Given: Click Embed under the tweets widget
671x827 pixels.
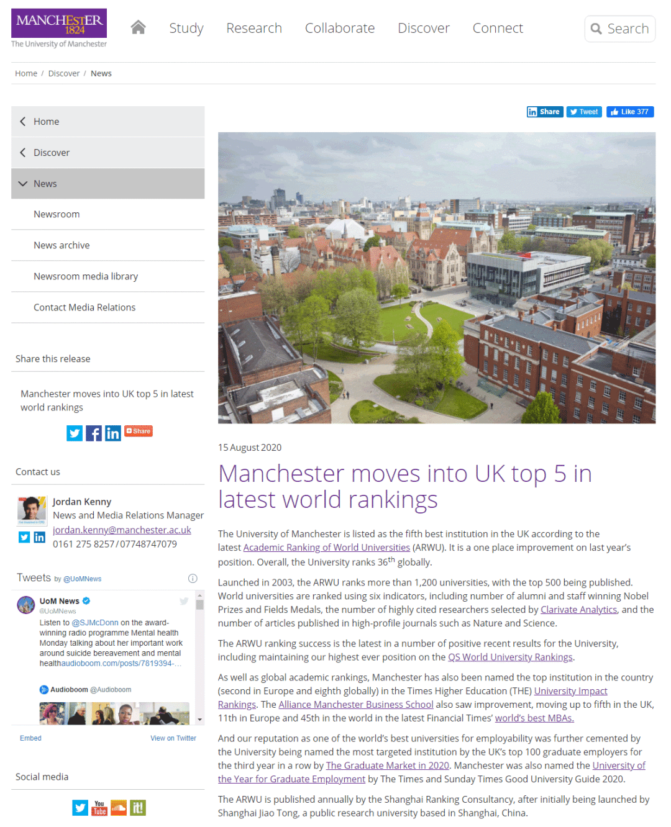Looking at the screenshot, I should 30,738.
